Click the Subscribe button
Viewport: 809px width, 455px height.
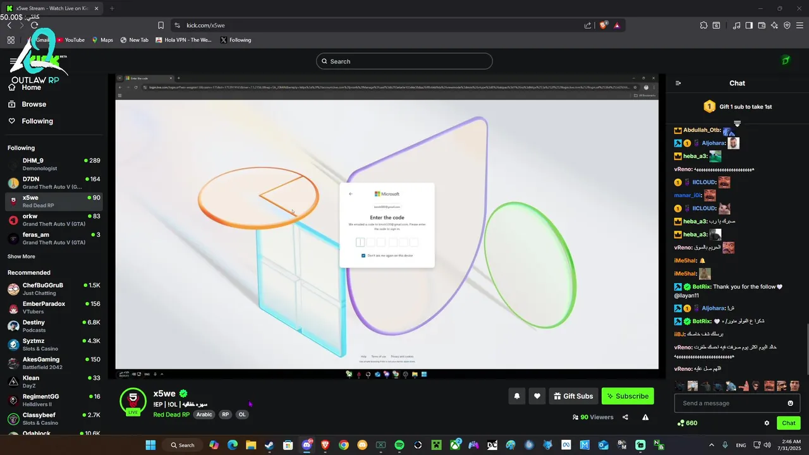[628, 396]
